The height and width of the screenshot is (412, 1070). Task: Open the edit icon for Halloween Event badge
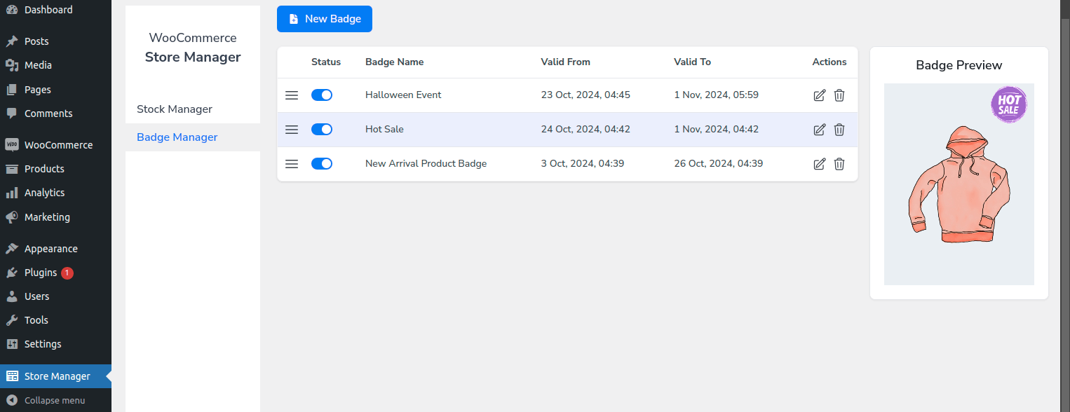[x=819, y=95]
